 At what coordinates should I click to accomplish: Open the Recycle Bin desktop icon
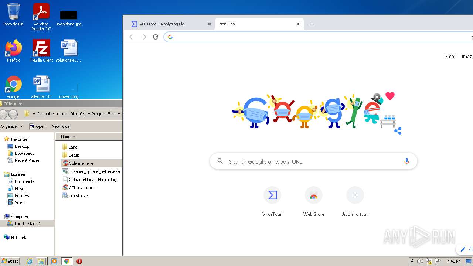13,15
